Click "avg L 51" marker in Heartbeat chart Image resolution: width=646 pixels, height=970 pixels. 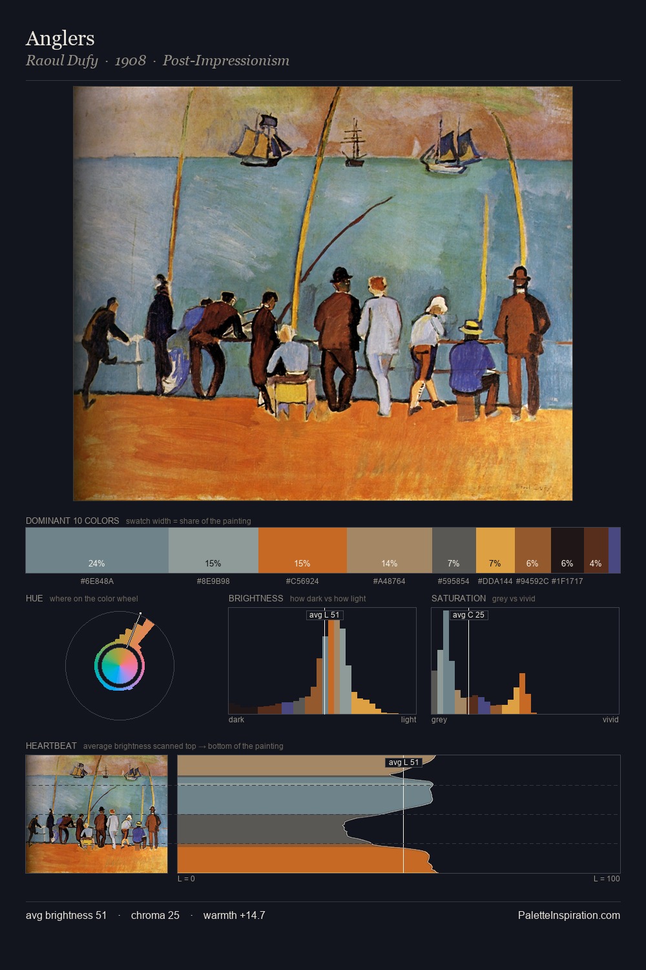(x=404, y=762)
